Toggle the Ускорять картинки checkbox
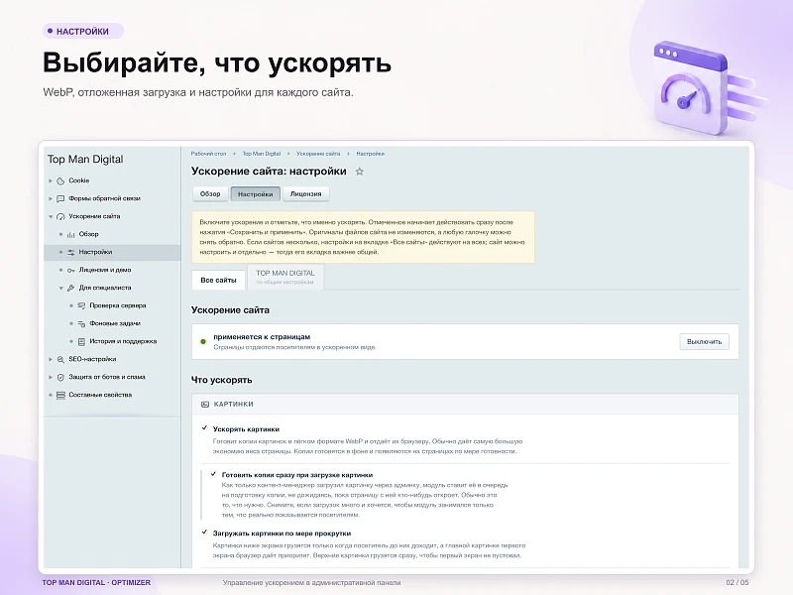The width and height of the screenshot is (793, 595). click(204, 428)
